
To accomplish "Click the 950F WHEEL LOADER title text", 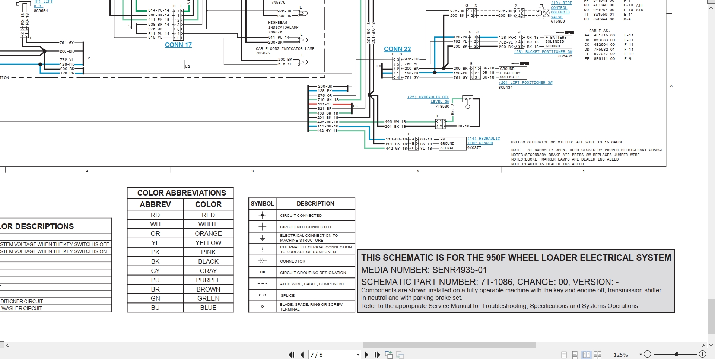I will pyautogui.click(x=516, y=258).
